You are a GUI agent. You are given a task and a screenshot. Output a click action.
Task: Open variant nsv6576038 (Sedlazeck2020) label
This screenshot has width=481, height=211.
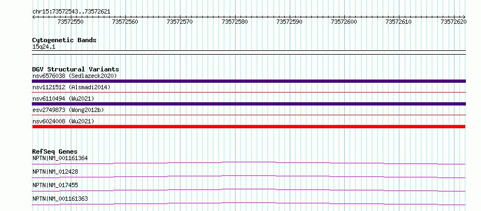[75, 76]
